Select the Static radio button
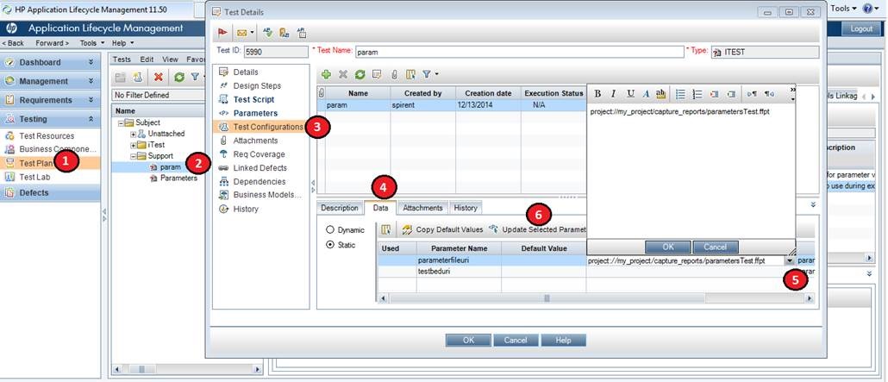The height and width of the screenshot is (382, 888). (331, 245)
